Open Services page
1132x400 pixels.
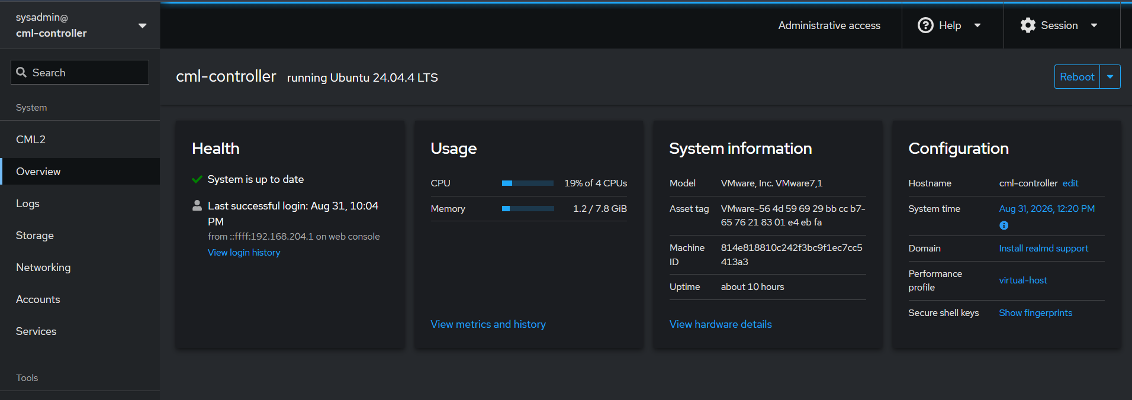pyautogui.click(x=80, y=331)
